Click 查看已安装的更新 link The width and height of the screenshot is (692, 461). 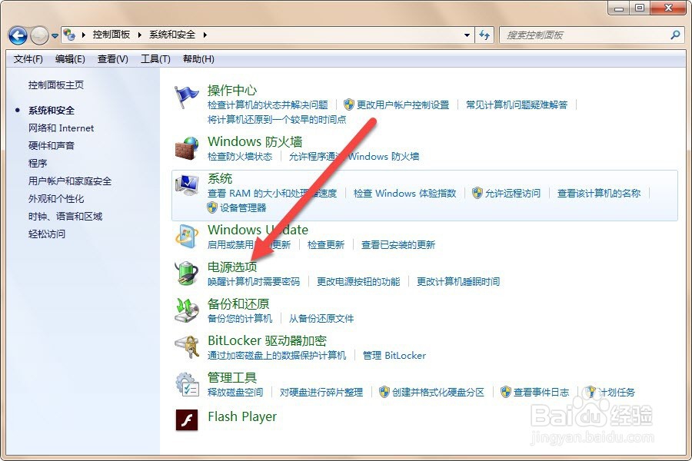pyautogui.click(x=398, y=244)
